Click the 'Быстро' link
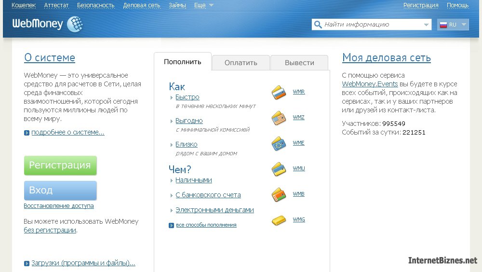This screenshot has height=272, width=482. pos(187,97)
